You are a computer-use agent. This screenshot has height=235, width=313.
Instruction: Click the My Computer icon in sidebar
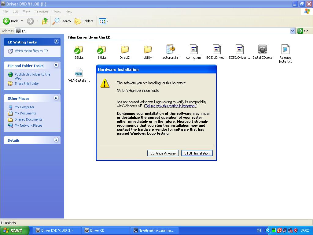10,107
